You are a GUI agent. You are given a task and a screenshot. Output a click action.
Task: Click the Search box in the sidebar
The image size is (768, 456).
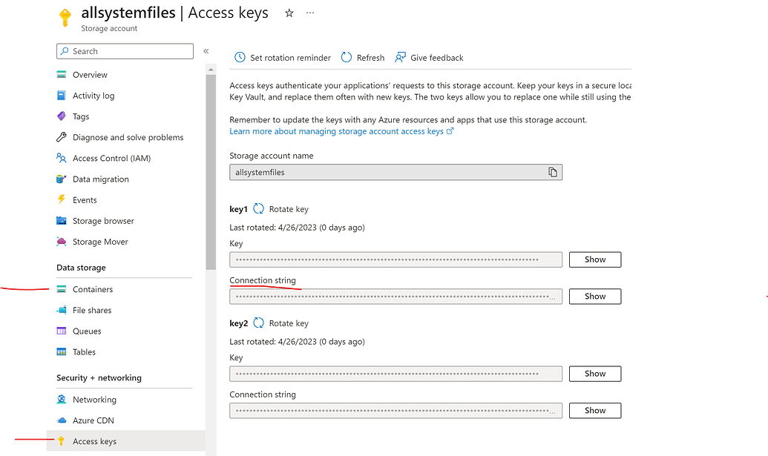[x=124, y=50]
